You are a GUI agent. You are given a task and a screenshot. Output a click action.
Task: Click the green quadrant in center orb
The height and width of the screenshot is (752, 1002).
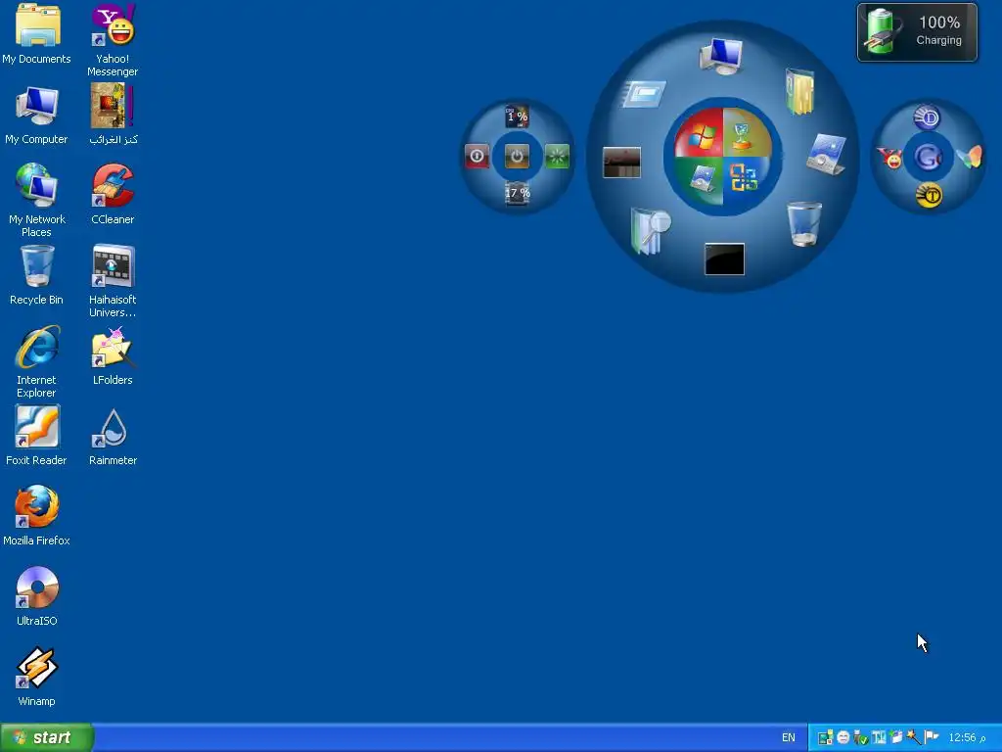(700, 180)
